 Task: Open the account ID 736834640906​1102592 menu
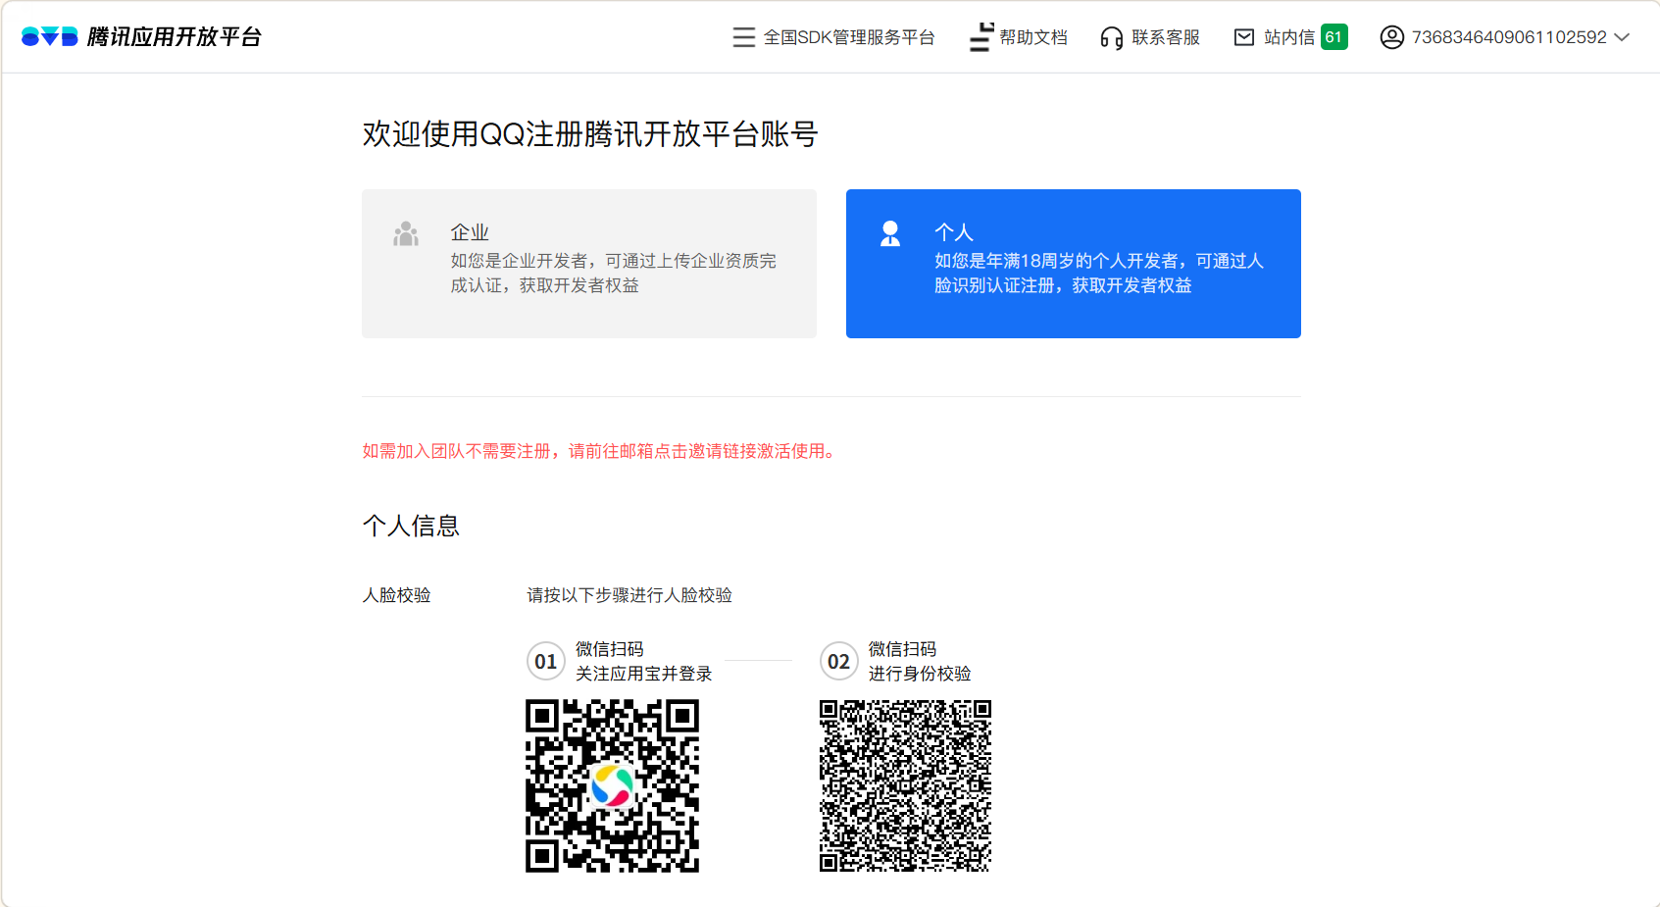tap(1508, 37)
